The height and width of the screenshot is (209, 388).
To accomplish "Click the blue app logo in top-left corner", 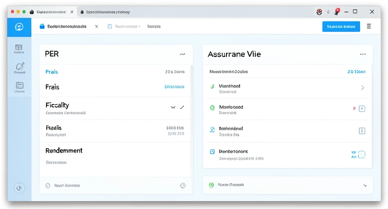I will pos(19,27).
